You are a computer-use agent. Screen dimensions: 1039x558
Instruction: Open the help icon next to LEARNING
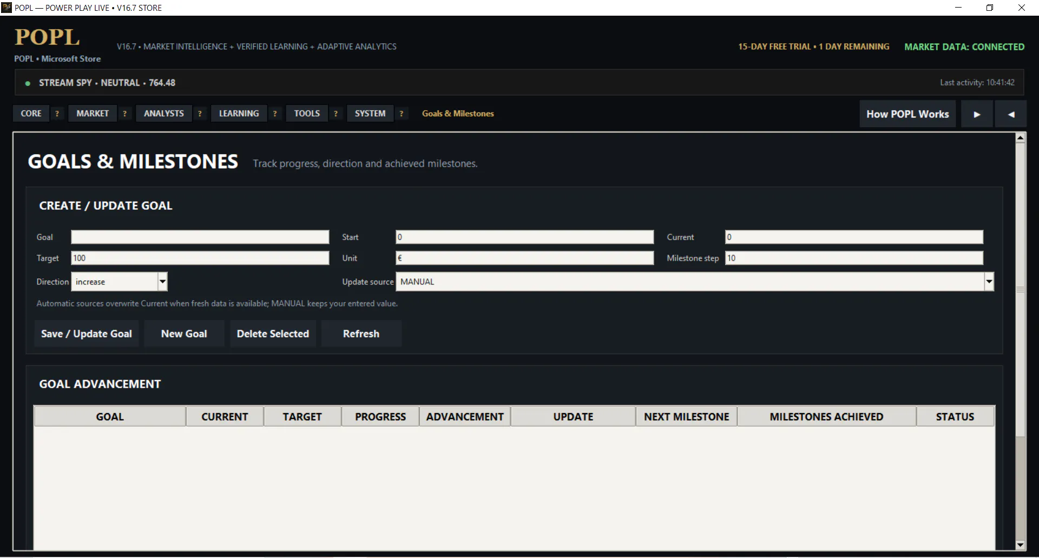(275, 114)
